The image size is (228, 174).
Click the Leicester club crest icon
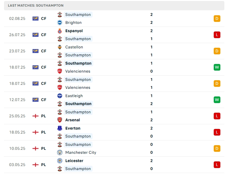pos(60,161)
